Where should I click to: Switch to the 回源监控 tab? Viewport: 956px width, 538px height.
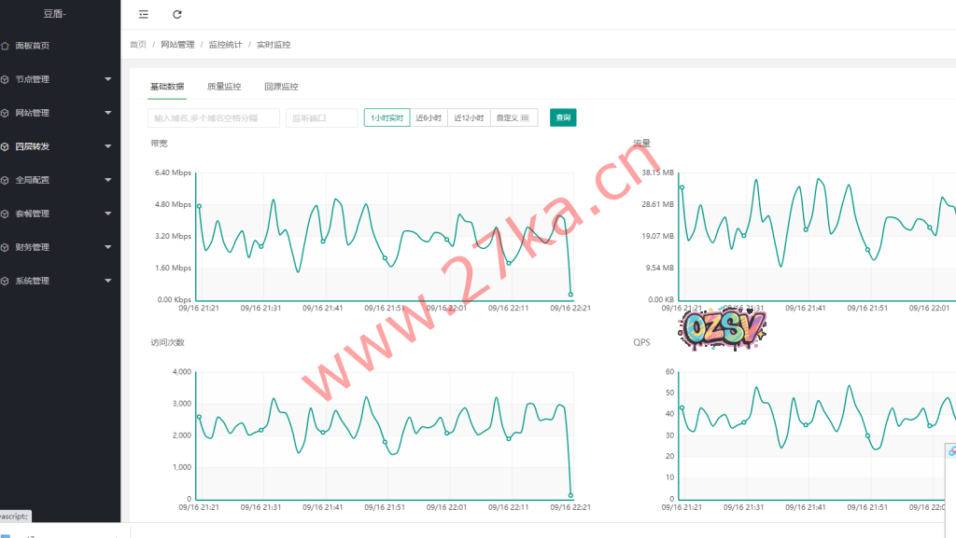point(281,87)
